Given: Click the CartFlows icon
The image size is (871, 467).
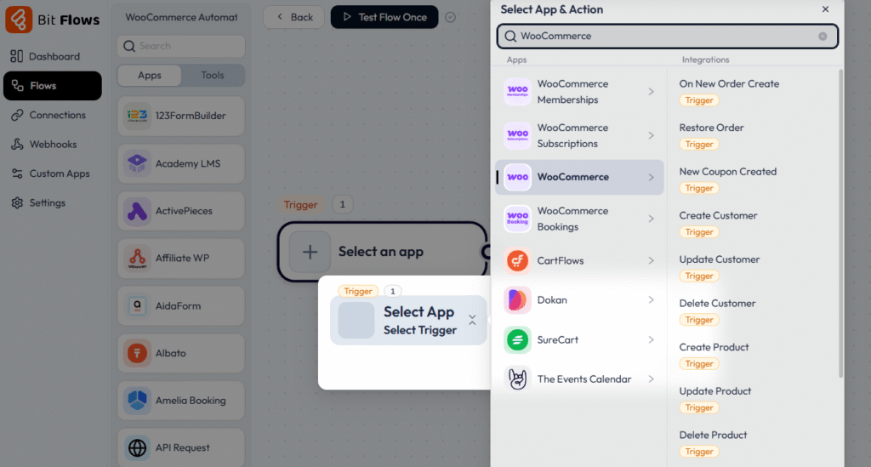Looking at the screenshot, I should coord(517,260).
